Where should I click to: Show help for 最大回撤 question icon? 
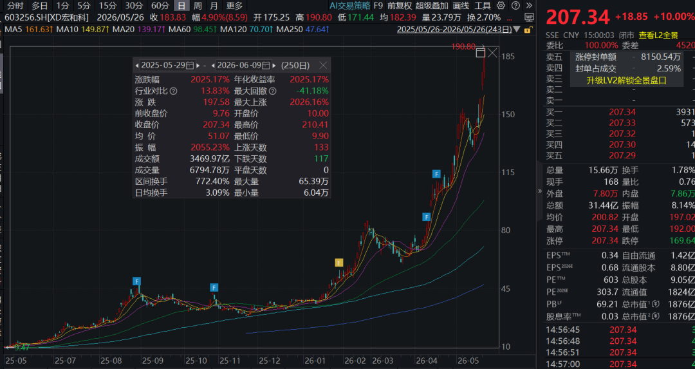click(273, 91)
